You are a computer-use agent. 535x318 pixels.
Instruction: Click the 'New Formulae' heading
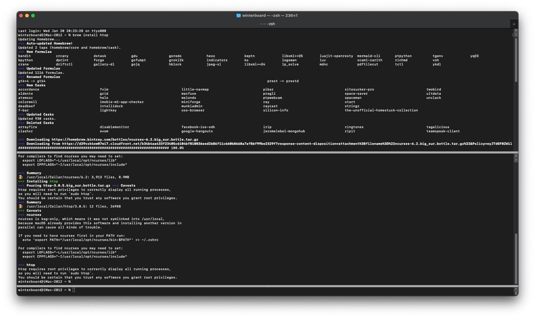click(39, 52)
